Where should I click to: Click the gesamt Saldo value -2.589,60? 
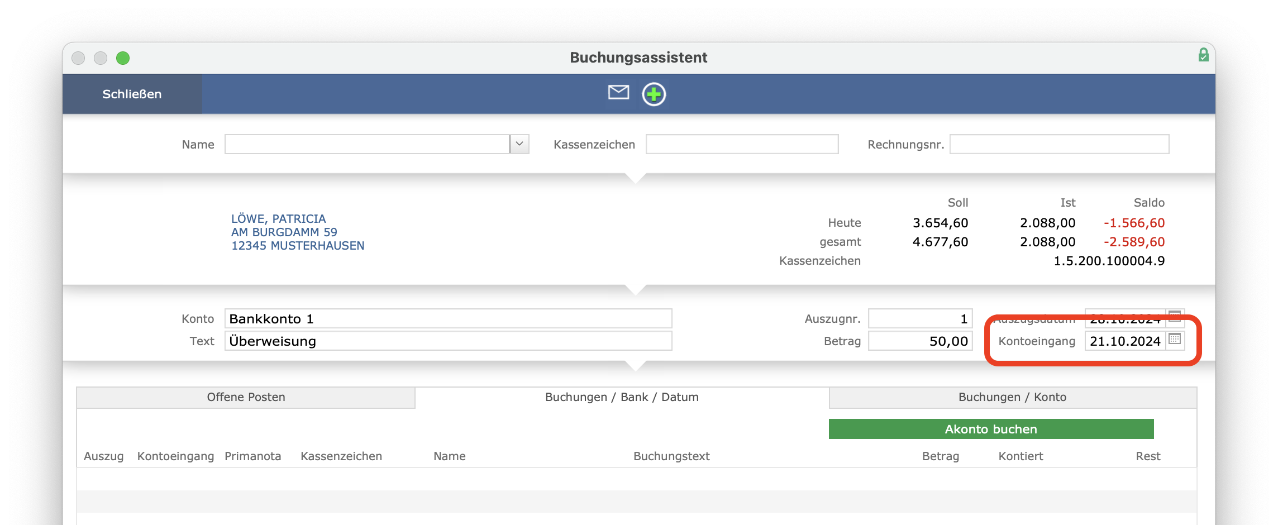pos(1134,242)
